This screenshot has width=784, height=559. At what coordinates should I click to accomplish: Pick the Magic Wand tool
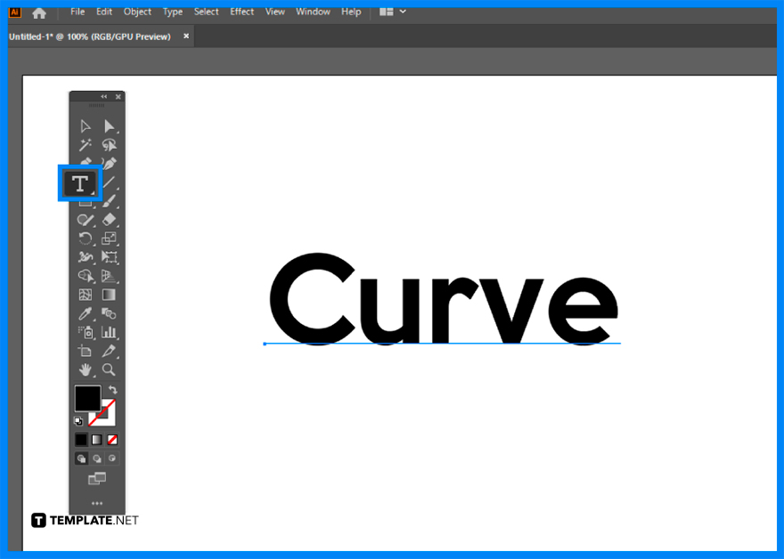[85, 143]
